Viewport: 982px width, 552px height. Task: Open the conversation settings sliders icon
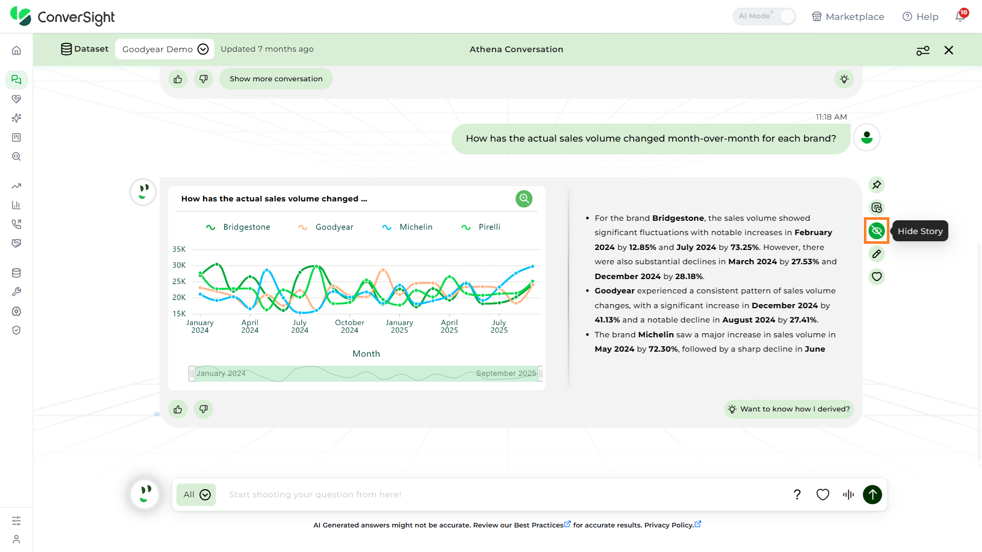923,50
